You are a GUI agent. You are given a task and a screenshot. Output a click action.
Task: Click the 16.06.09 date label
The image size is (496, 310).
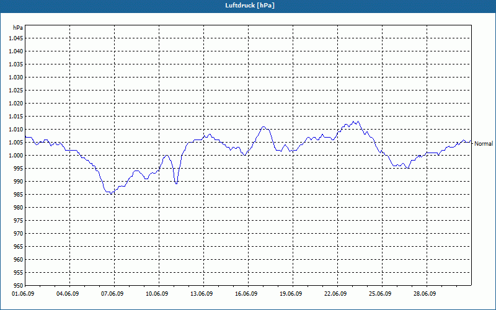click(x=246, y=294)
